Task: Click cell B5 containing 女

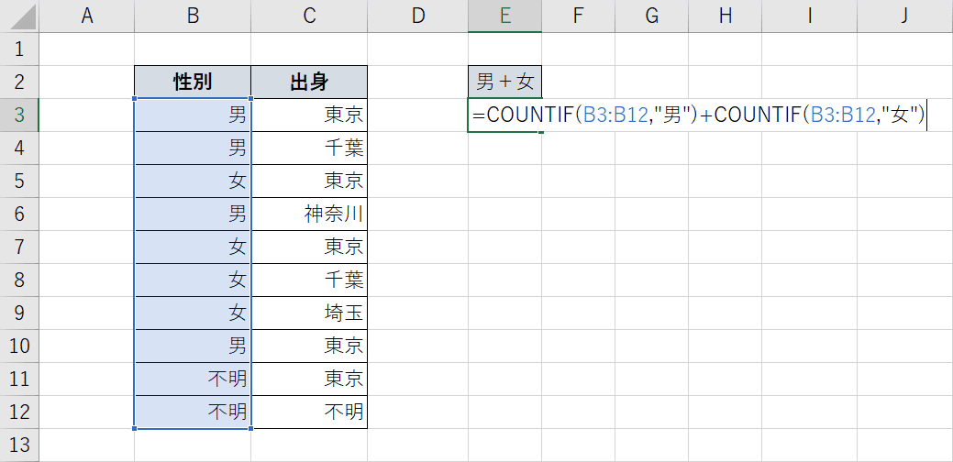Action: [193, 181]
